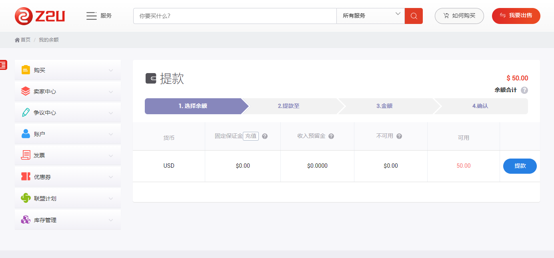Click help icon beside 不可用
This screenshot has height=258, width=554.
point(399,136)
